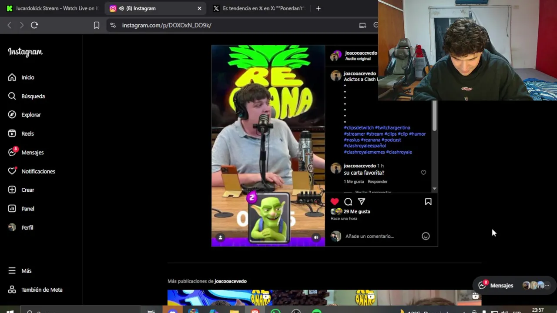Click the comments scrollbar thumb
Image resolution: width=557 pixels, height=313 pixels.
click(x=434, y=115)
